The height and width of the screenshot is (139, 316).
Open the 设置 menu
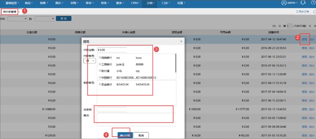pyautogui.click(x=181, y=3)
